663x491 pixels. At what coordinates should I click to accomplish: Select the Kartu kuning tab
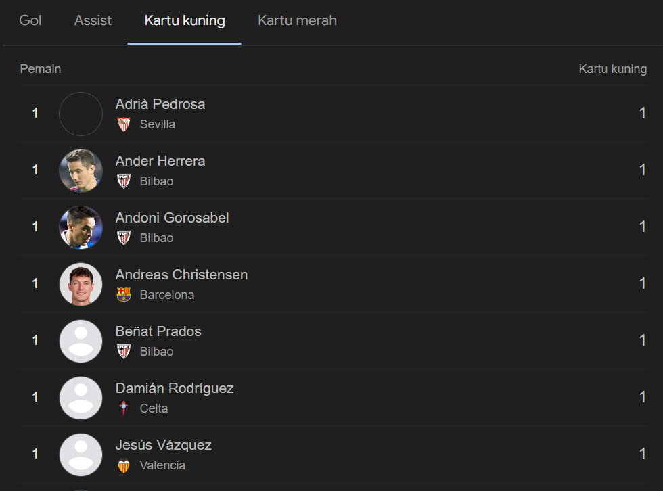185,20
